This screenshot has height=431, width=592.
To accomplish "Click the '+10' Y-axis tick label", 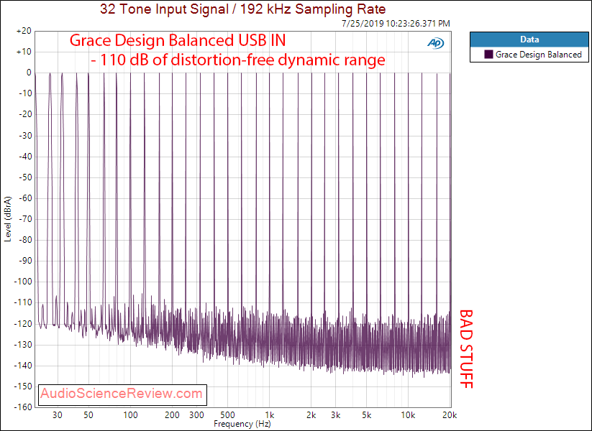I will point(24,52).
